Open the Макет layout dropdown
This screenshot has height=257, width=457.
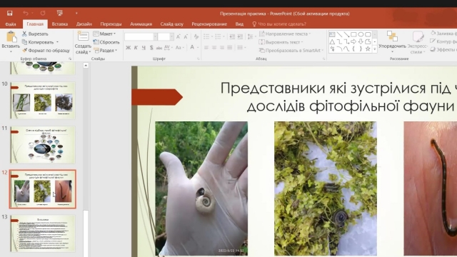coord(104,34)
